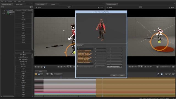Screen dimensions: 176x99
Task: Select the Secondary Viewport tab
Action: tap(112, 4)
